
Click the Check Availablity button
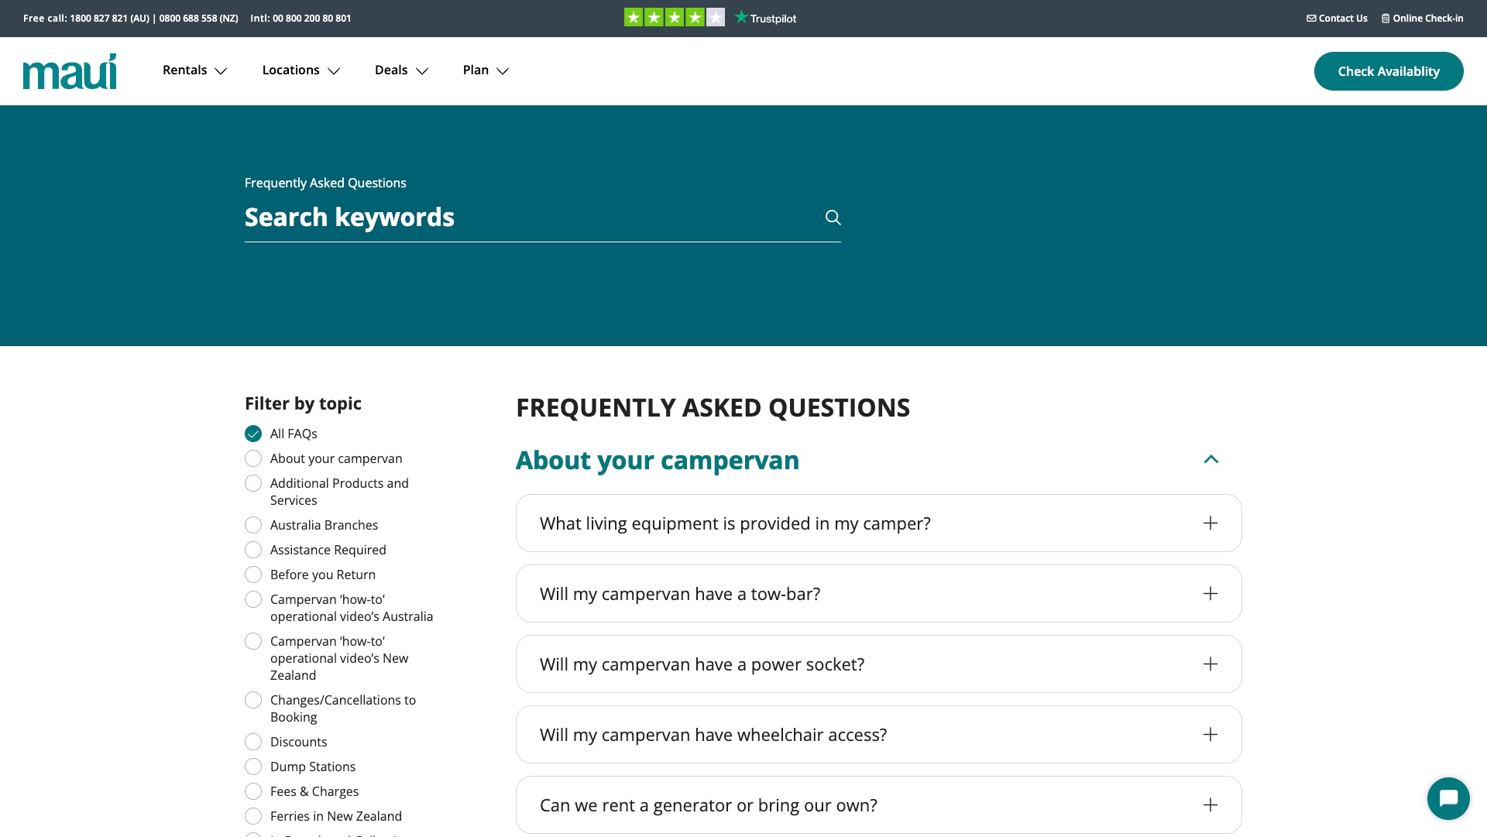[1389, 71]
